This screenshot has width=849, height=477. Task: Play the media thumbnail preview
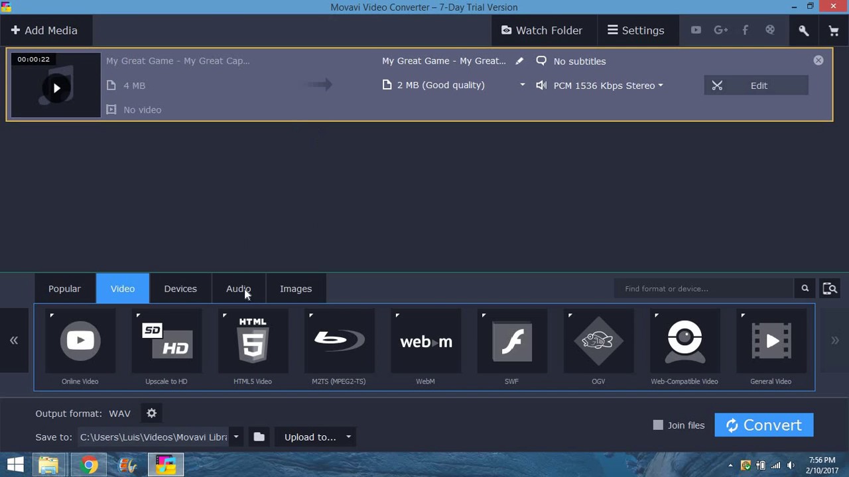[x=56, y=88]
